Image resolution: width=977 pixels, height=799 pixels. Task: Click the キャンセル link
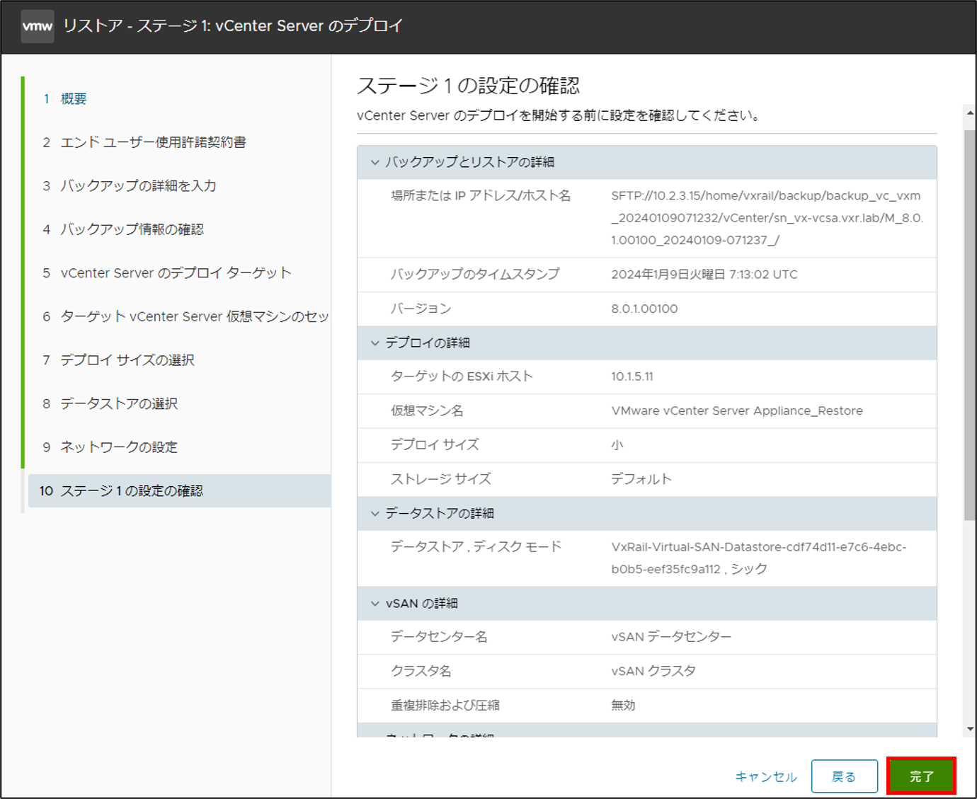[x=766, y=776]
